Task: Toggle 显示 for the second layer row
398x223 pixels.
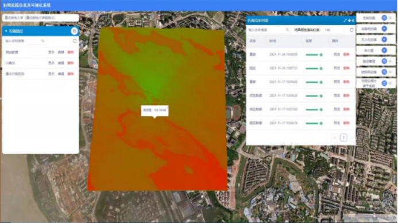Action: point(51,63)
